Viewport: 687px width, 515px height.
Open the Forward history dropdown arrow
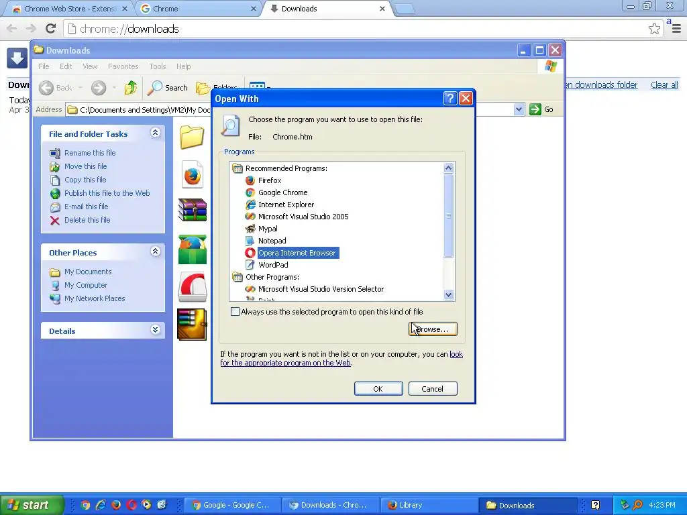114,88
